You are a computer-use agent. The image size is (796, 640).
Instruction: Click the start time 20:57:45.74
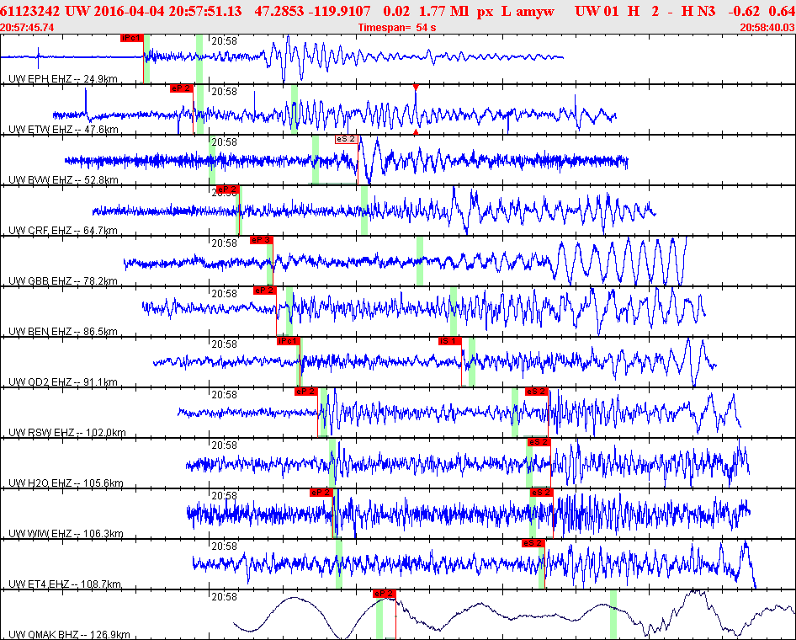click(27, 28)
